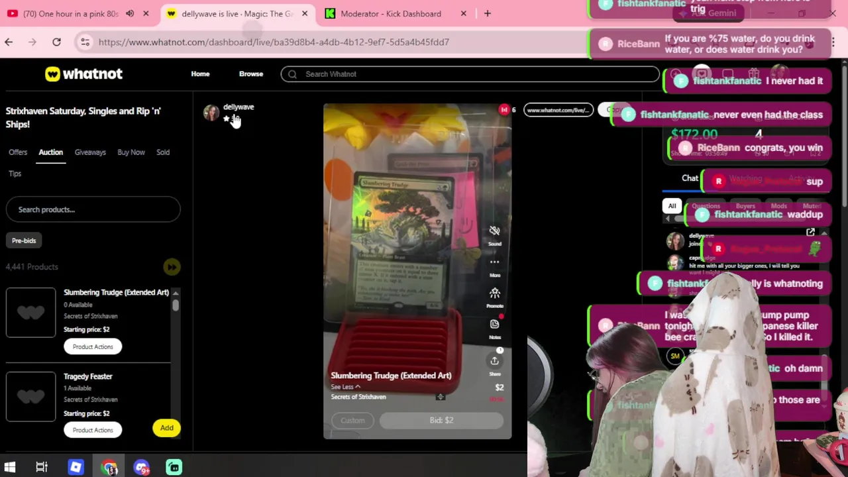The height and width of the screenshot is (477, 848).
Task: Open the Roblox taskbar icon
Action: (76, 468)
